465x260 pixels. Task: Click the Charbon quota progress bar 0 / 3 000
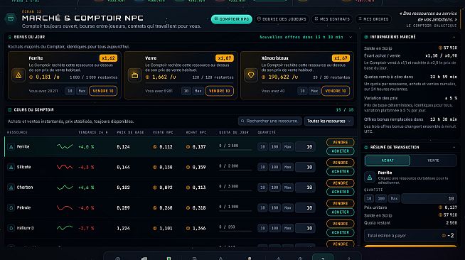click(235, 191)
